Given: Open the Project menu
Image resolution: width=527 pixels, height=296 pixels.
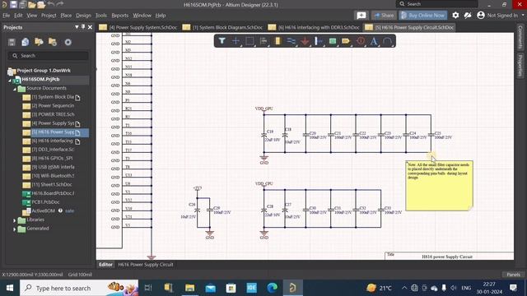Looking at the screenshot, I should [49, 16].
